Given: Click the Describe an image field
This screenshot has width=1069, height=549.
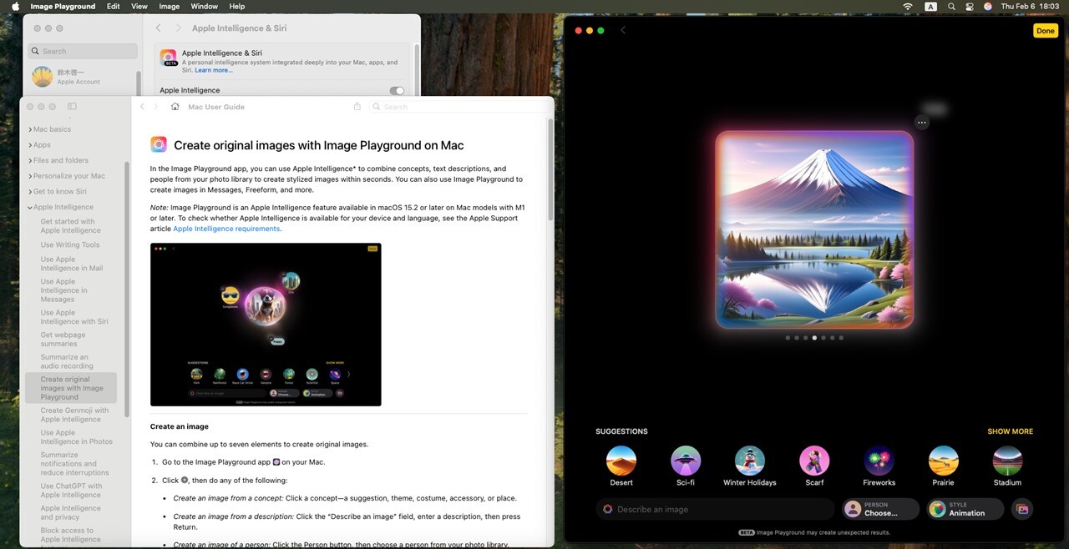Looking at the screenshot, I should click(x=716, y=509).
